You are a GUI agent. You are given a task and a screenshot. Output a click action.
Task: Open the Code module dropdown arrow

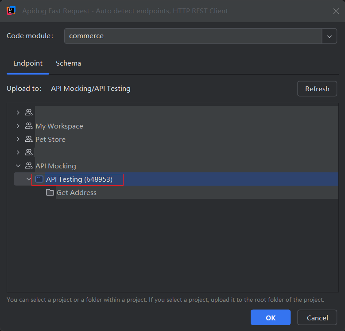click(x=329, y=36)
